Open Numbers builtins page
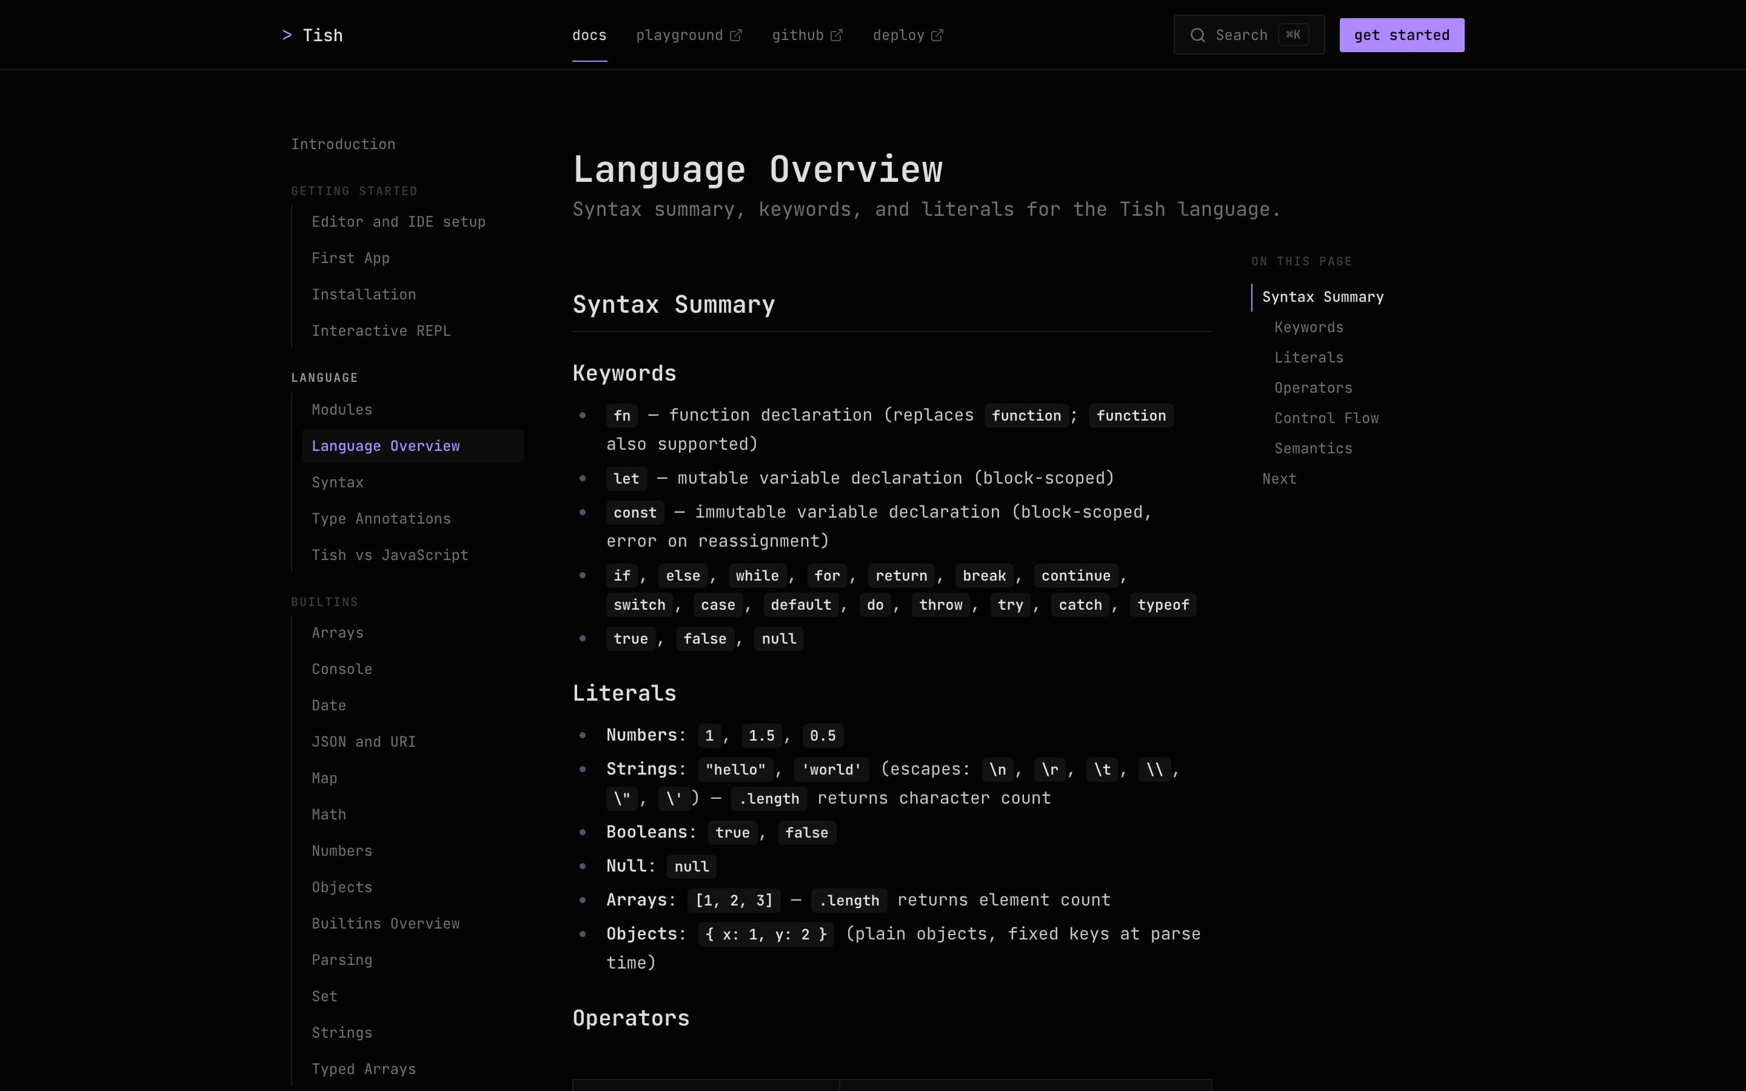Screen dimensions: 1746x1091 [x=342, y=852]
